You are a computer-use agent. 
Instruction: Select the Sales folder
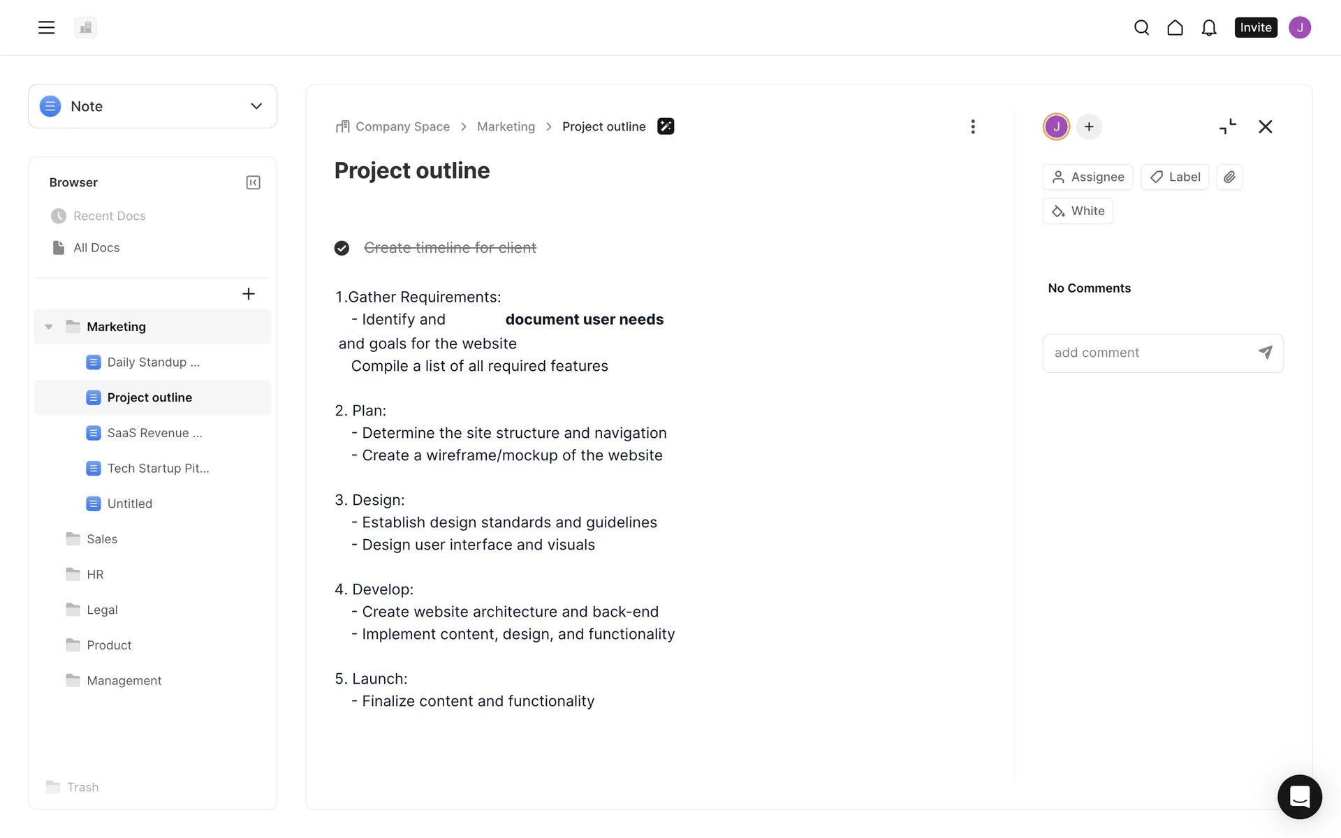102,539
